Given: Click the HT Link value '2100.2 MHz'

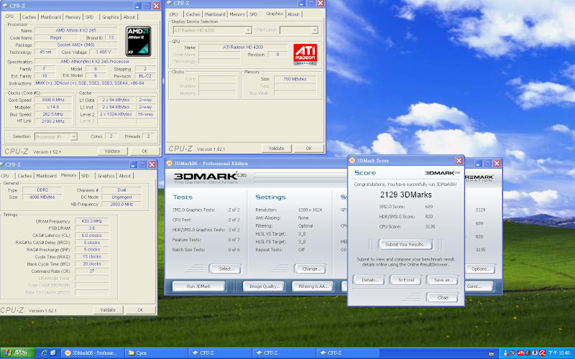Looking at the screenshot, I should tap(53, 121).
